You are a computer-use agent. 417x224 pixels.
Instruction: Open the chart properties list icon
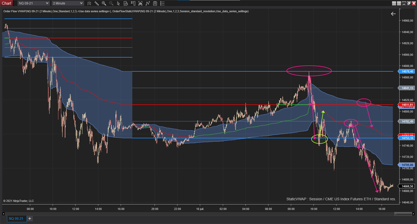point(162,3)
